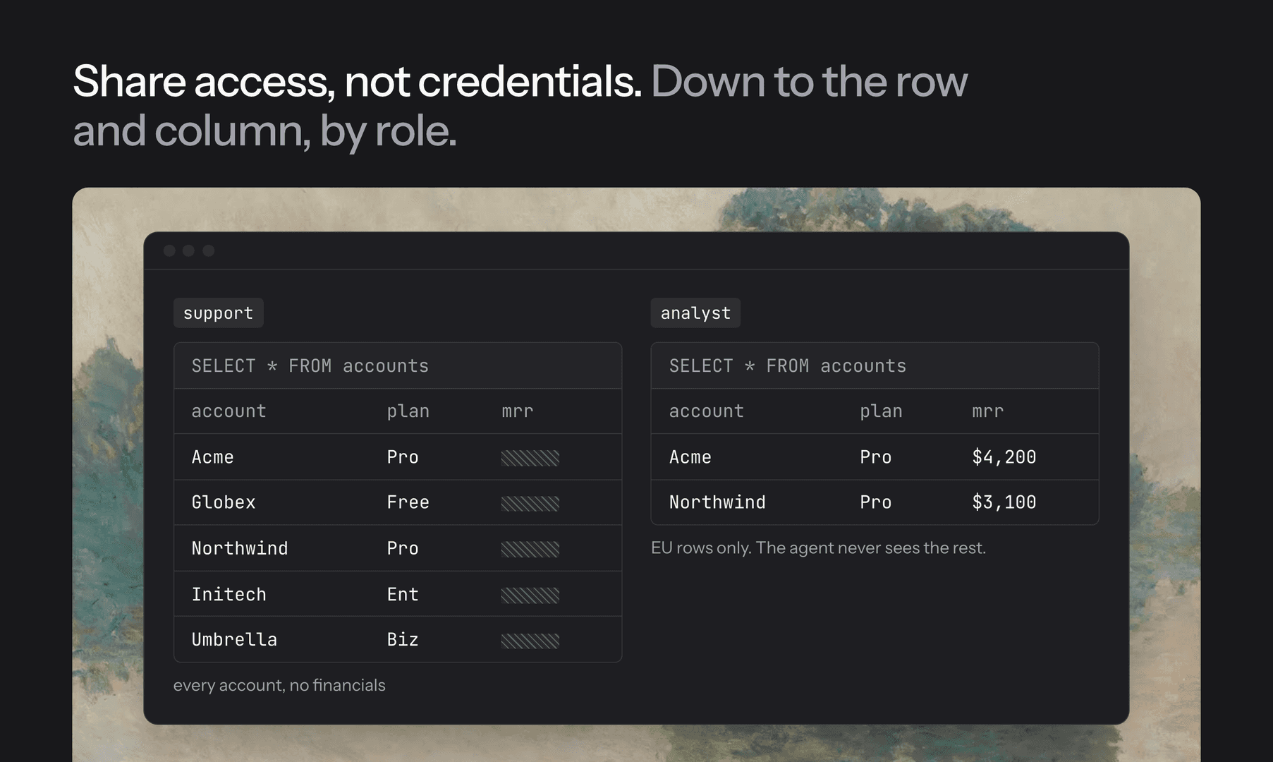Image resolution: width=1273 pixels, height=762 pixels.
Task: Click the plan column header in analyst table
Action: 881,411
